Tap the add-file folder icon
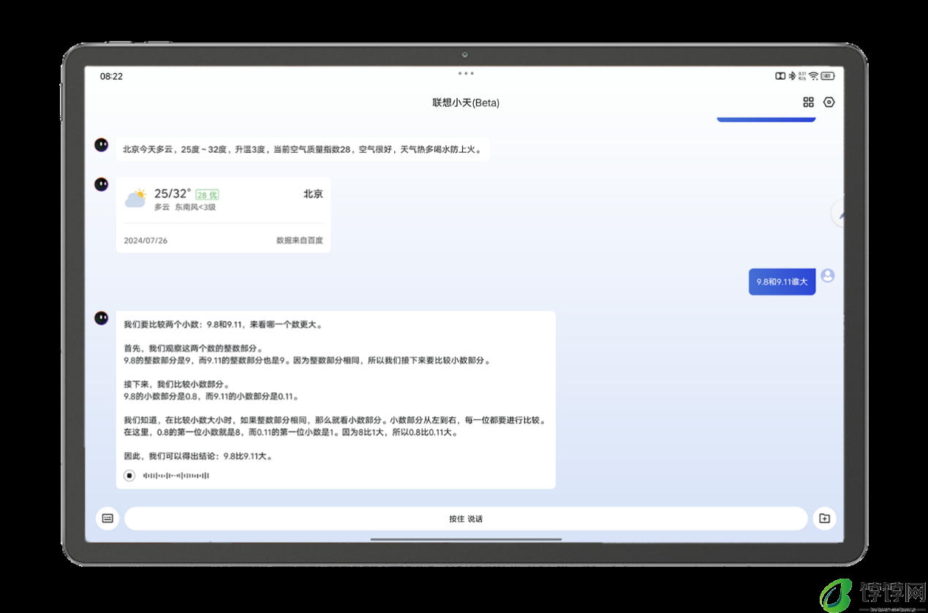Image resolution: width=928 pixels, height=613 pixels. click(824, 519)
